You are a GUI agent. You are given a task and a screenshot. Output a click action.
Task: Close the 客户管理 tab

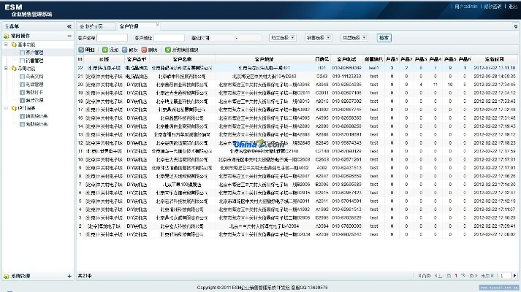[x=158, y=25]
